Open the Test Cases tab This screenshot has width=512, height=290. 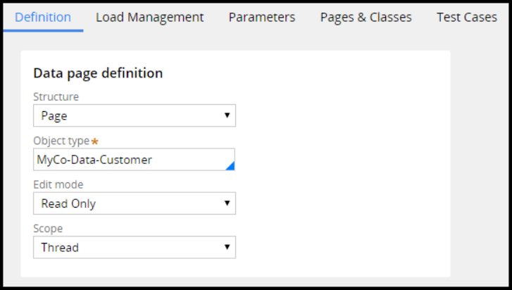click(x=466, y=17)
